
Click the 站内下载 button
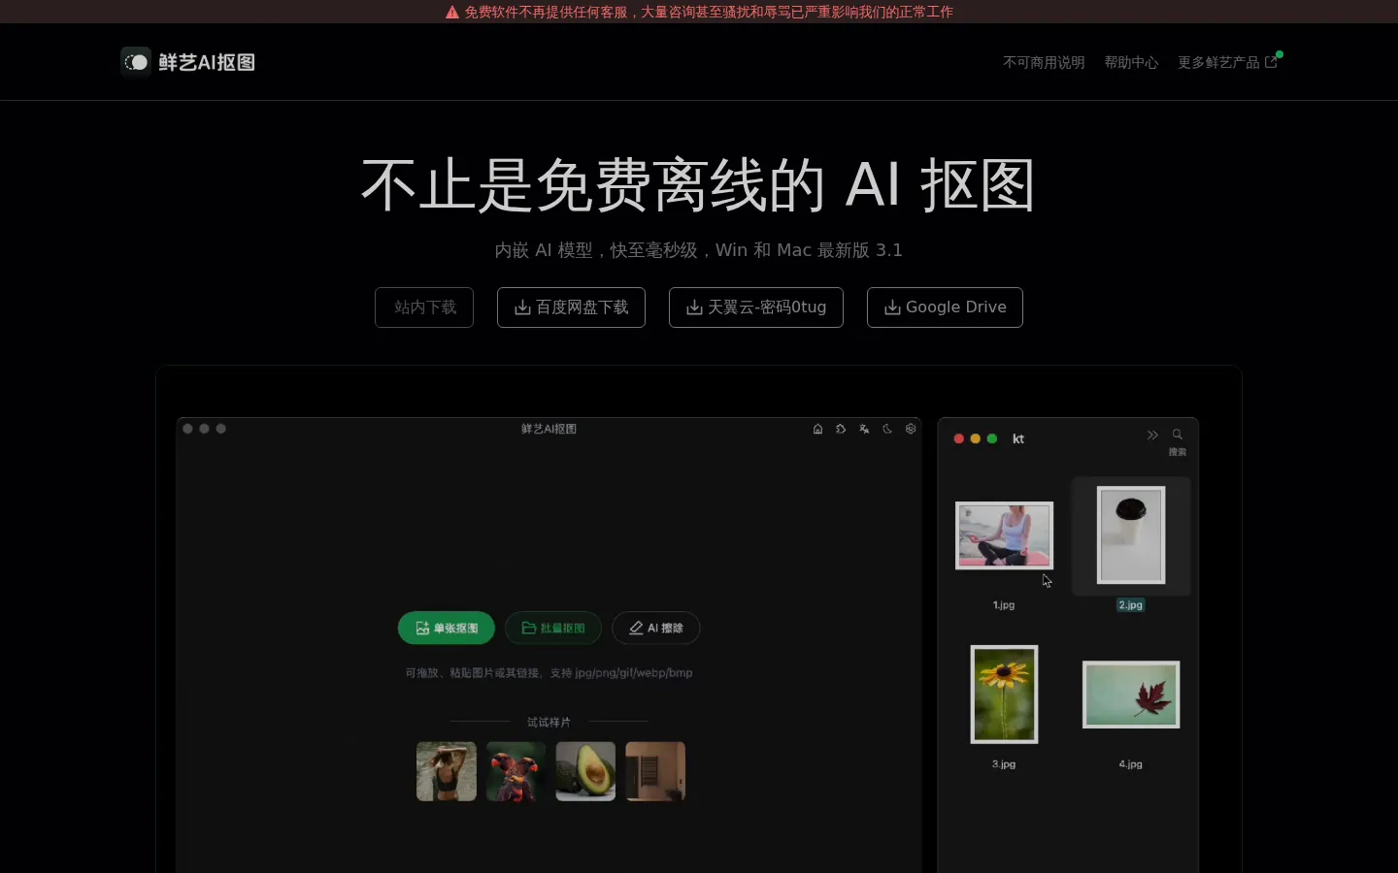click(424, 307)
